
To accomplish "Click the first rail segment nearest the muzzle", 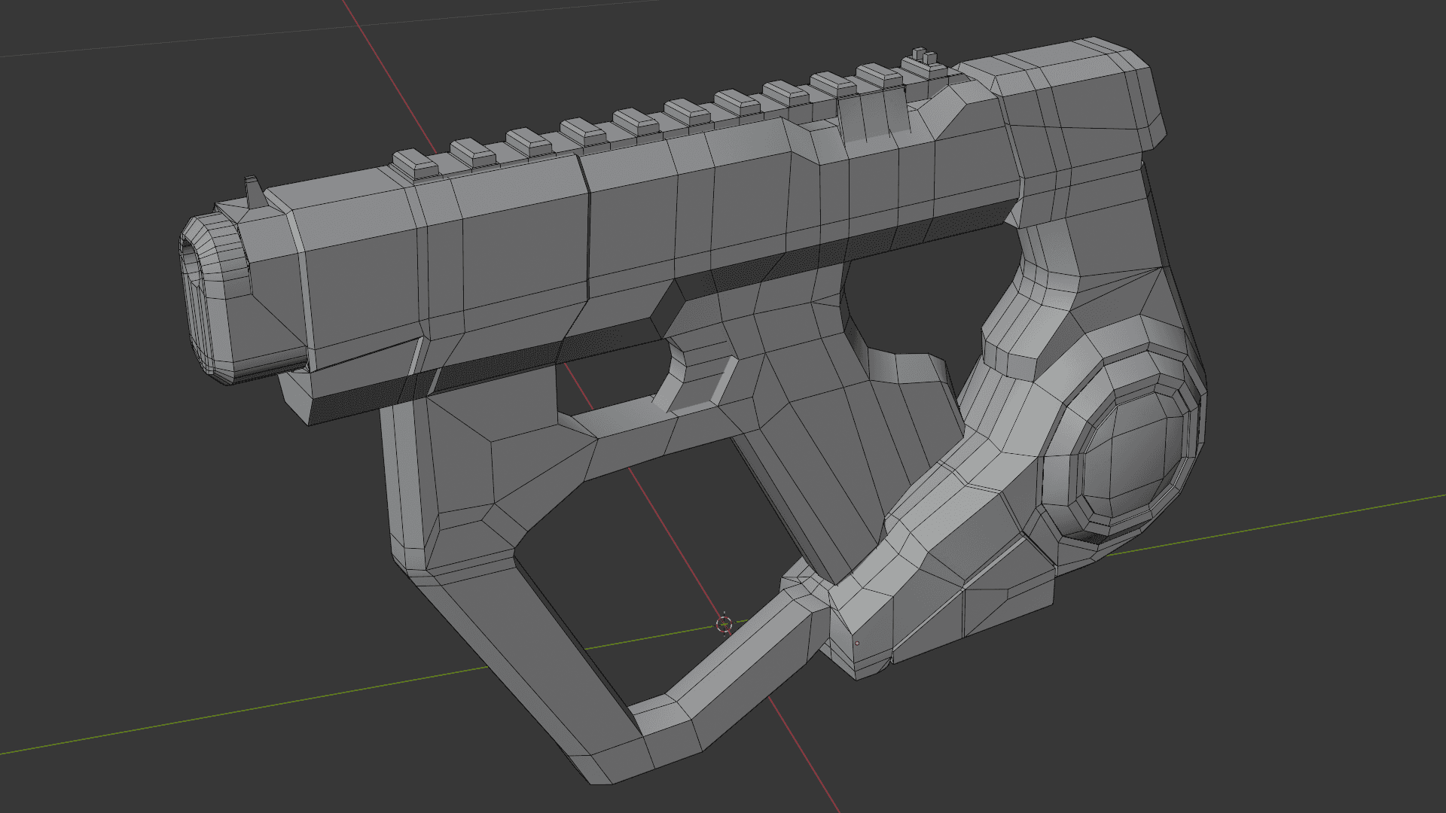I will 413,163.
